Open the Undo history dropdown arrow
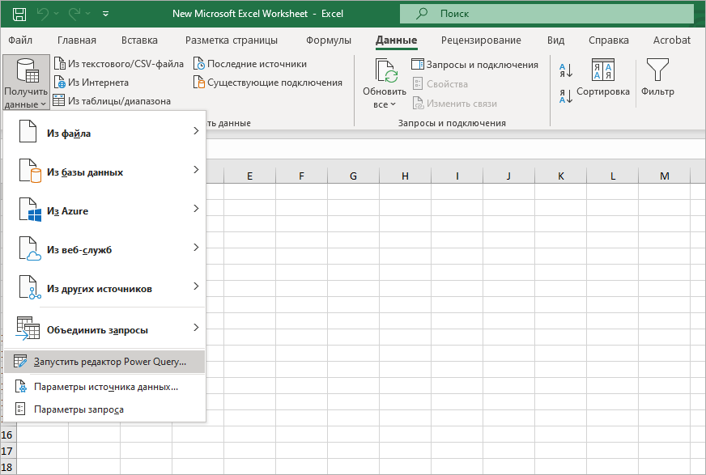This screenshot has height=475, width=706. tap(57, 14)
